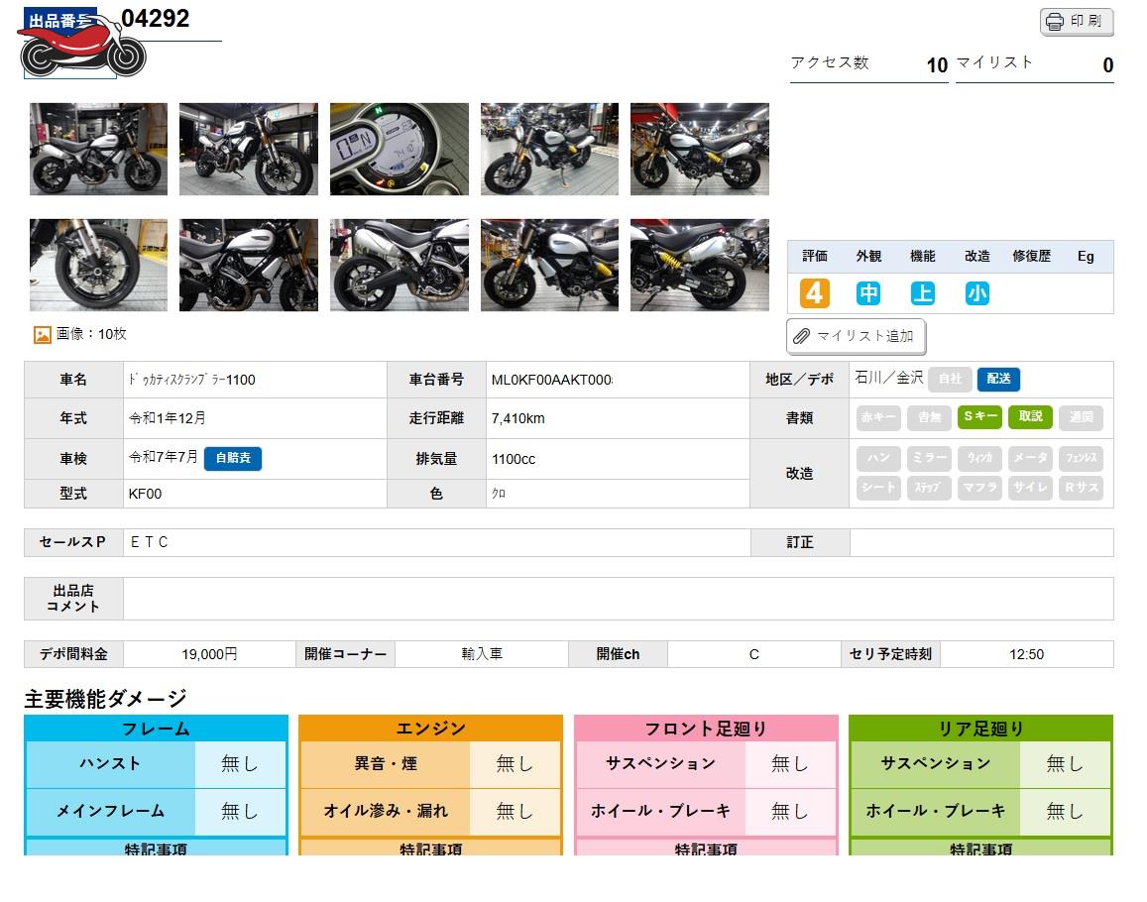Click the pink フロント足廻り damage header

click(x=706, y=728)
